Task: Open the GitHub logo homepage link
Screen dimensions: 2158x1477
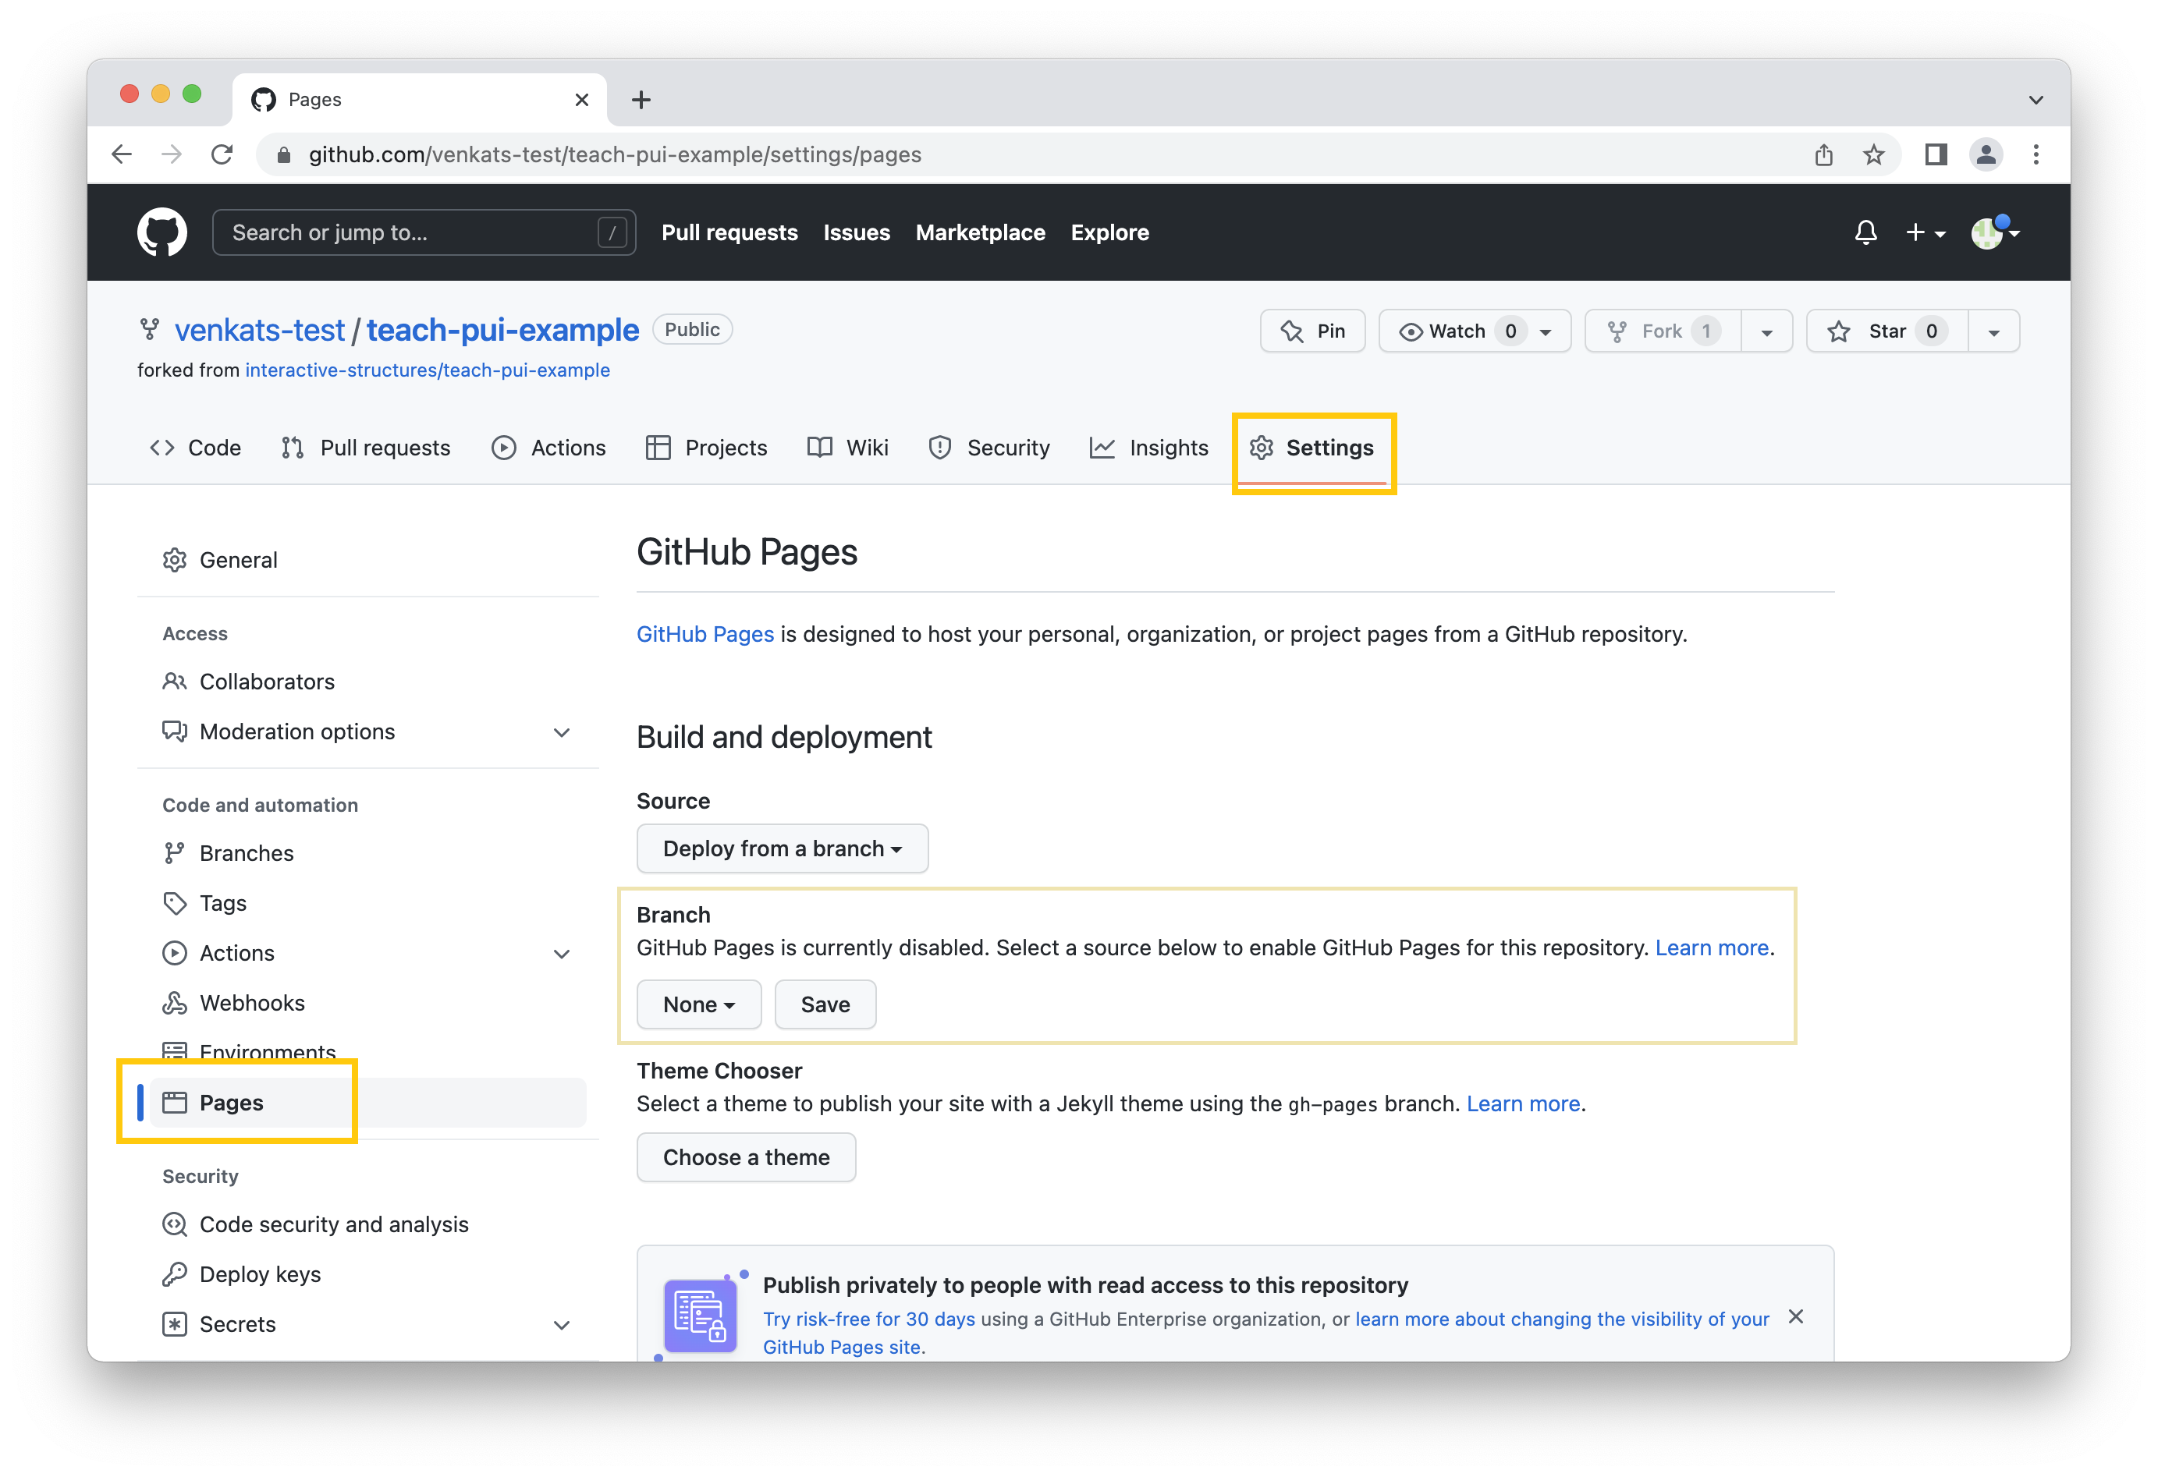Action: point(161,232)
